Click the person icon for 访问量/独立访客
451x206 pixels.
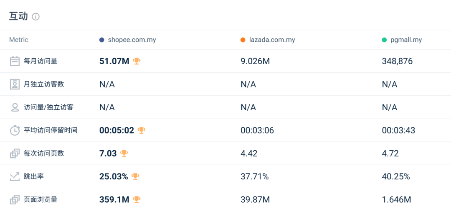click(x=15, y=107)
